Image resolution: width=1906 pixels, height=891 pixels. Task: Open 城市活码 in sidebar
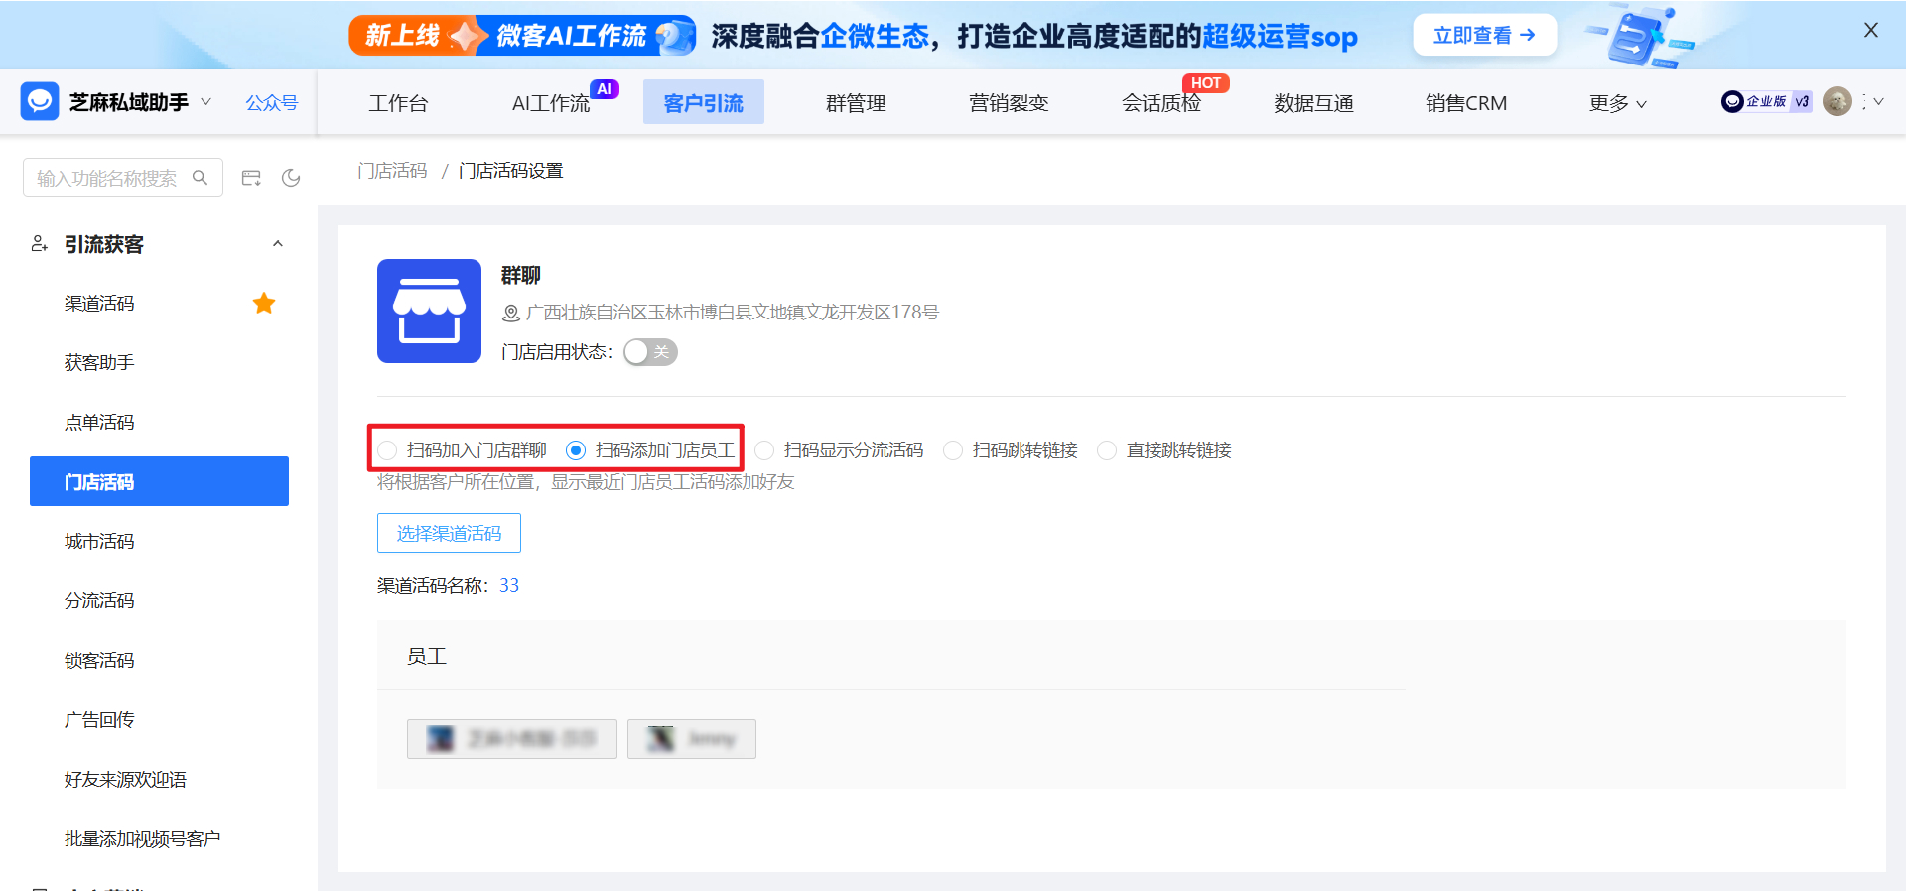point(99,542)
